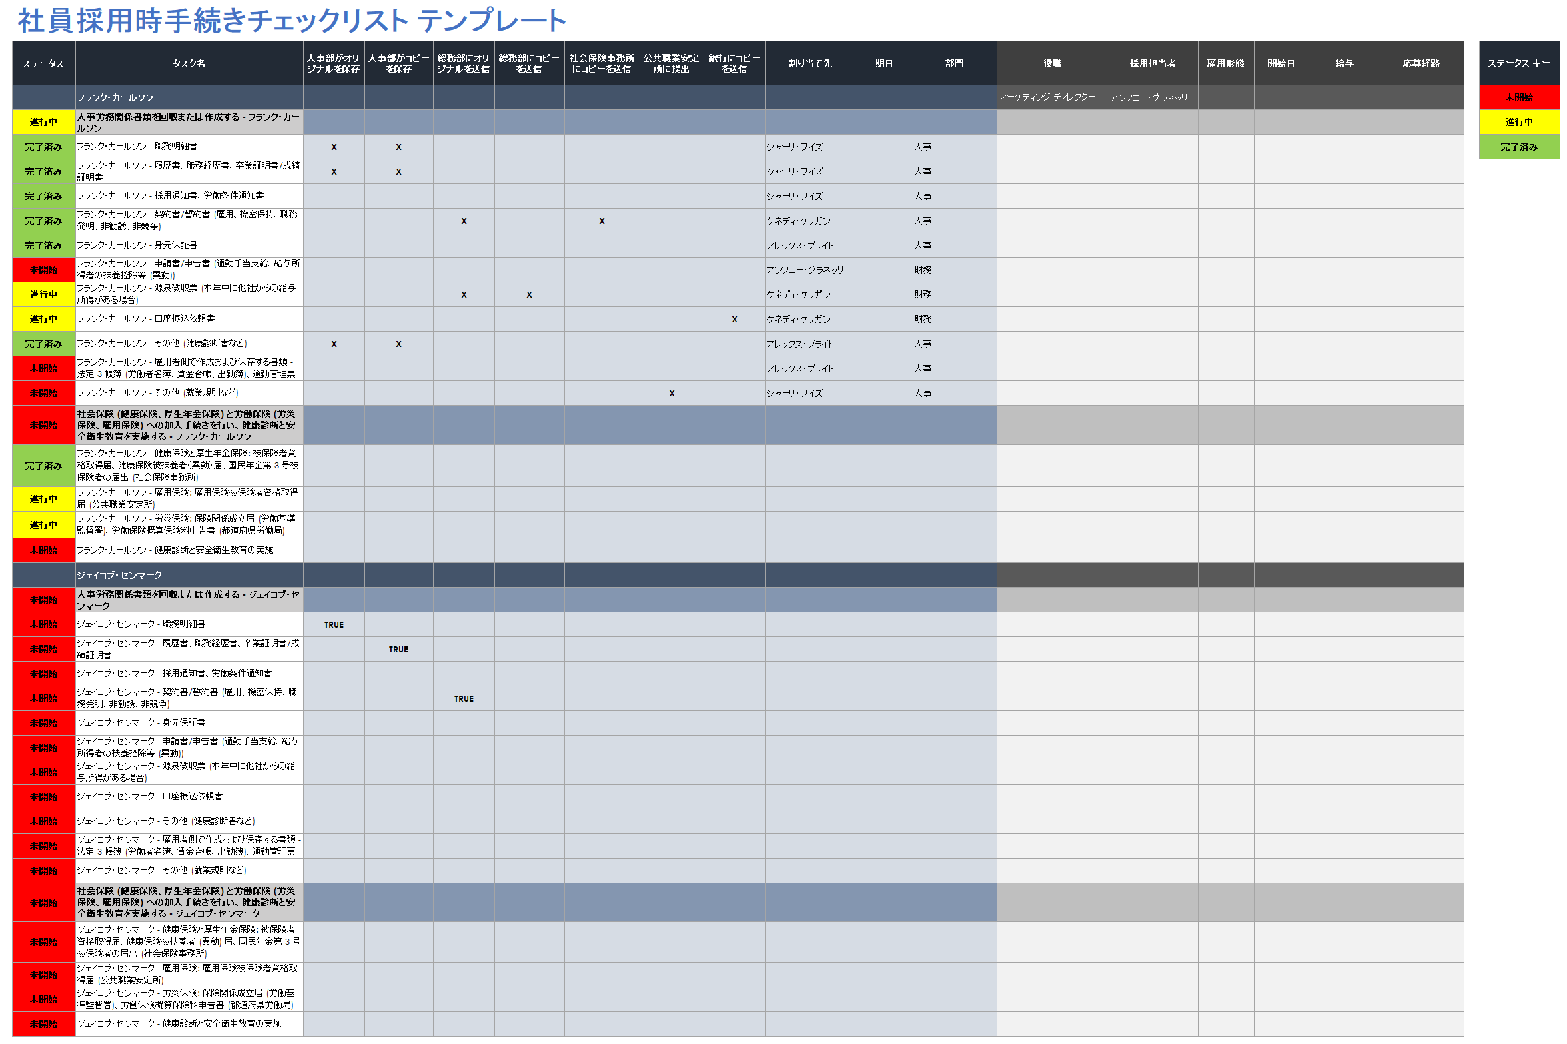Click 完了済み status for フランク 身元保証書 row

[x=43, y=245]
